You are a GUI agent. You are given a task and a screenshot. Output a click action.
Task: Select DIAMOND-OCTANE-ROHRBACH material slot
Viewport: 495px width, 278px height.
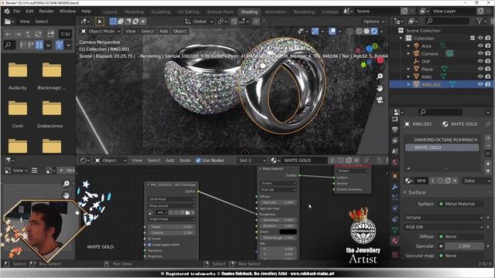coord(442,140)
